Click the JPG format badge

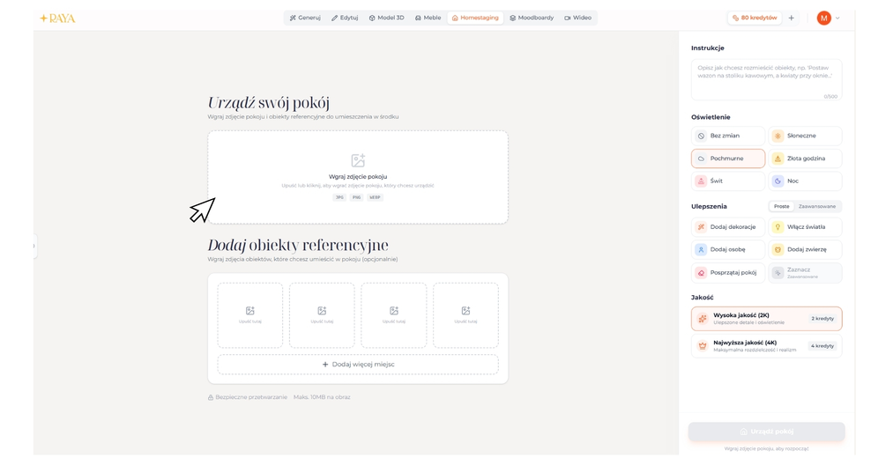[339, 197]
